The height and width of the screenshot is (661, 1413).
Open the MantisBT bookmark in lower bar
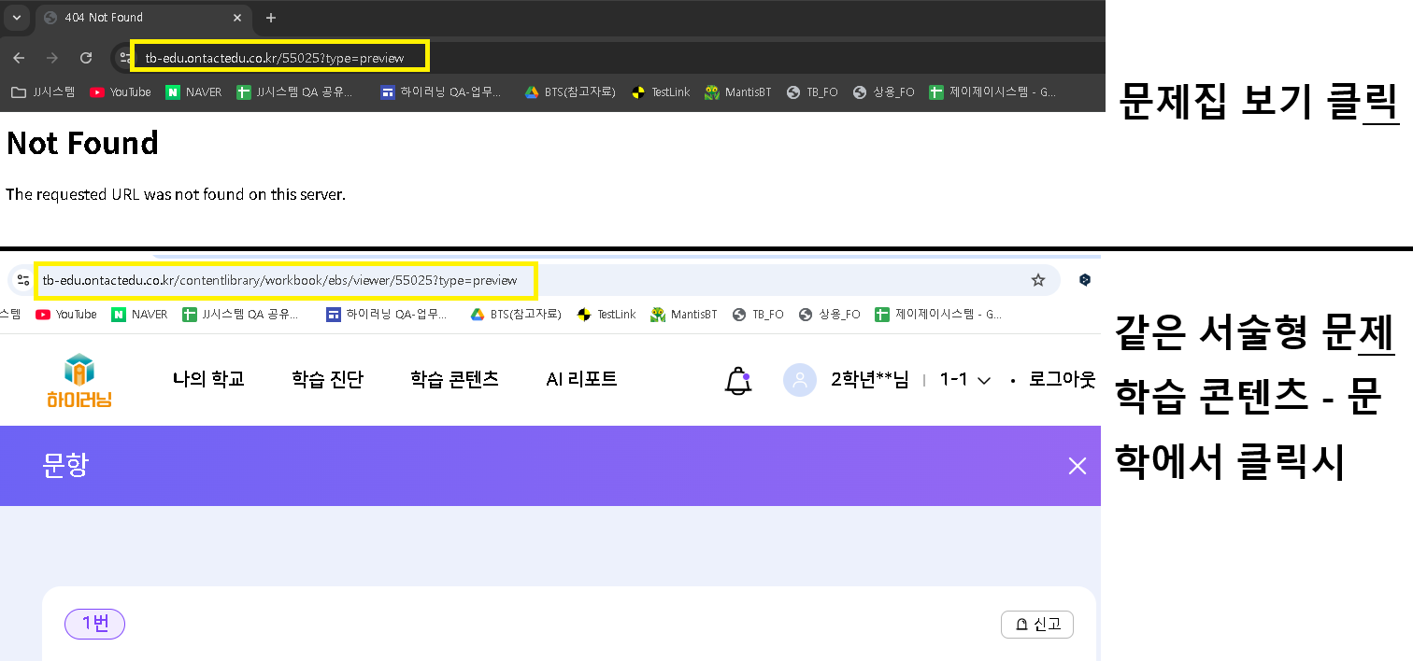(684, 315)
